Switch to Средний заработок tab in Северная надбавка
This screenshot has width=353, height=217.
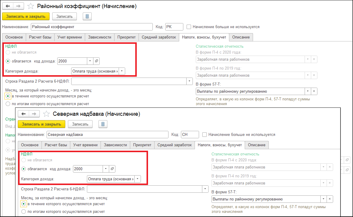click(174, 145)
